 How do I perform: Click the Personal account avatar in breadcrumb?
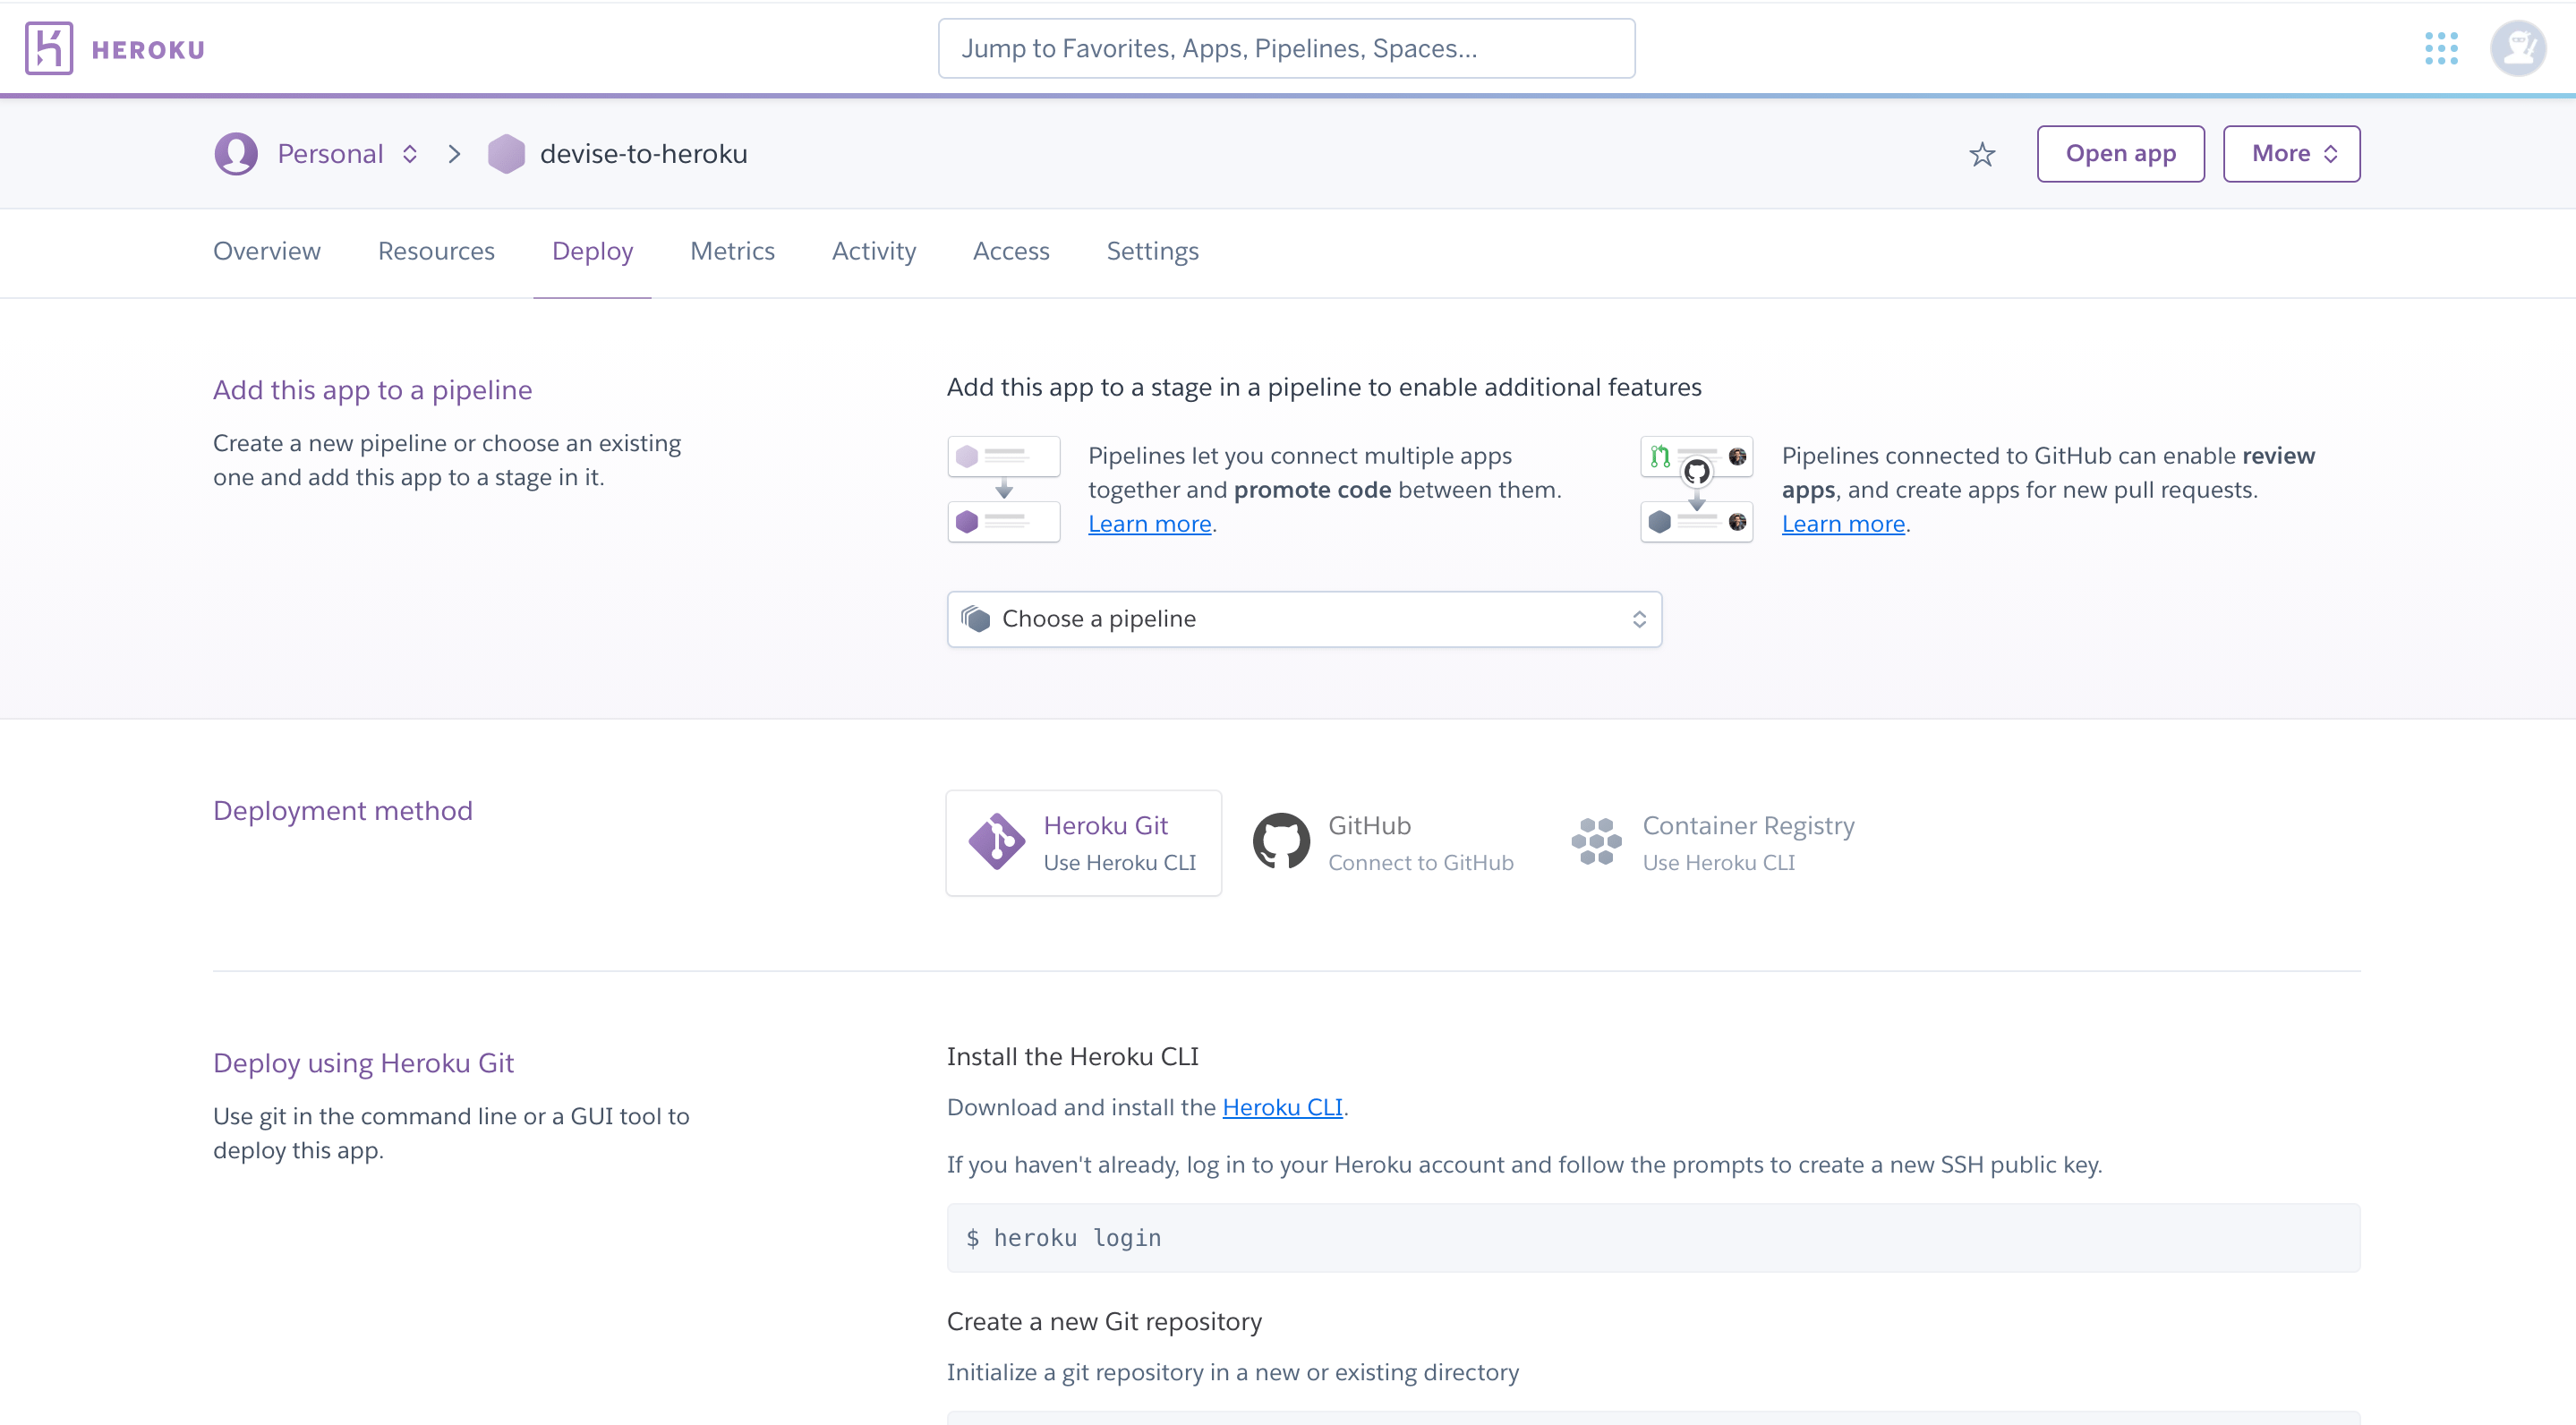(236, 153)
